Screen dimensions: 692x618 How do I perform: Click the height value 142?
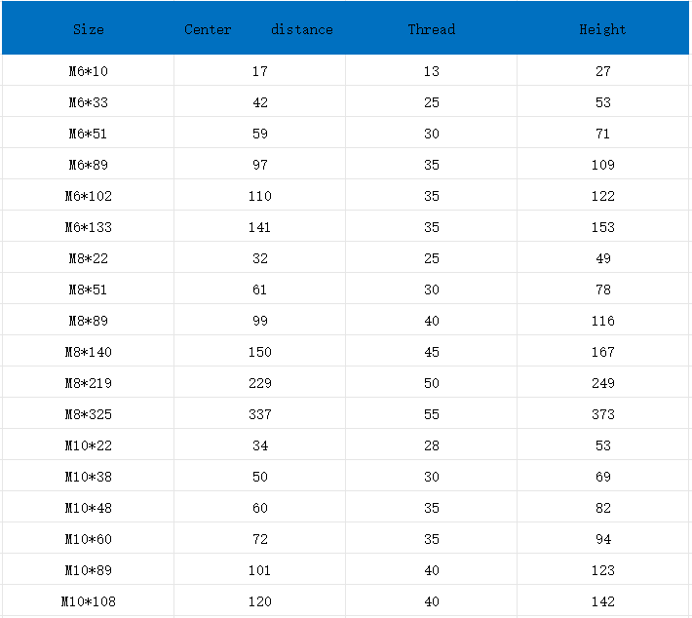(x=603, y=601)
